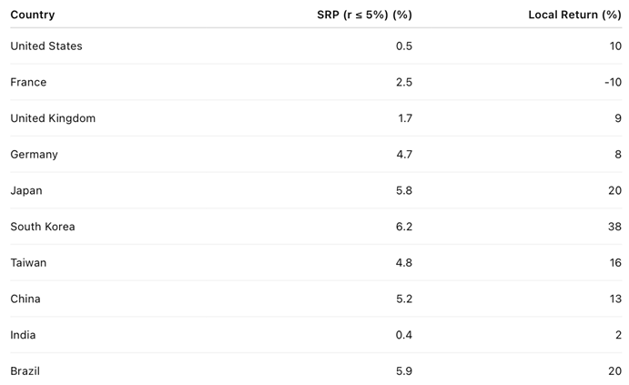Click the Japan row label

click(26, 190)
